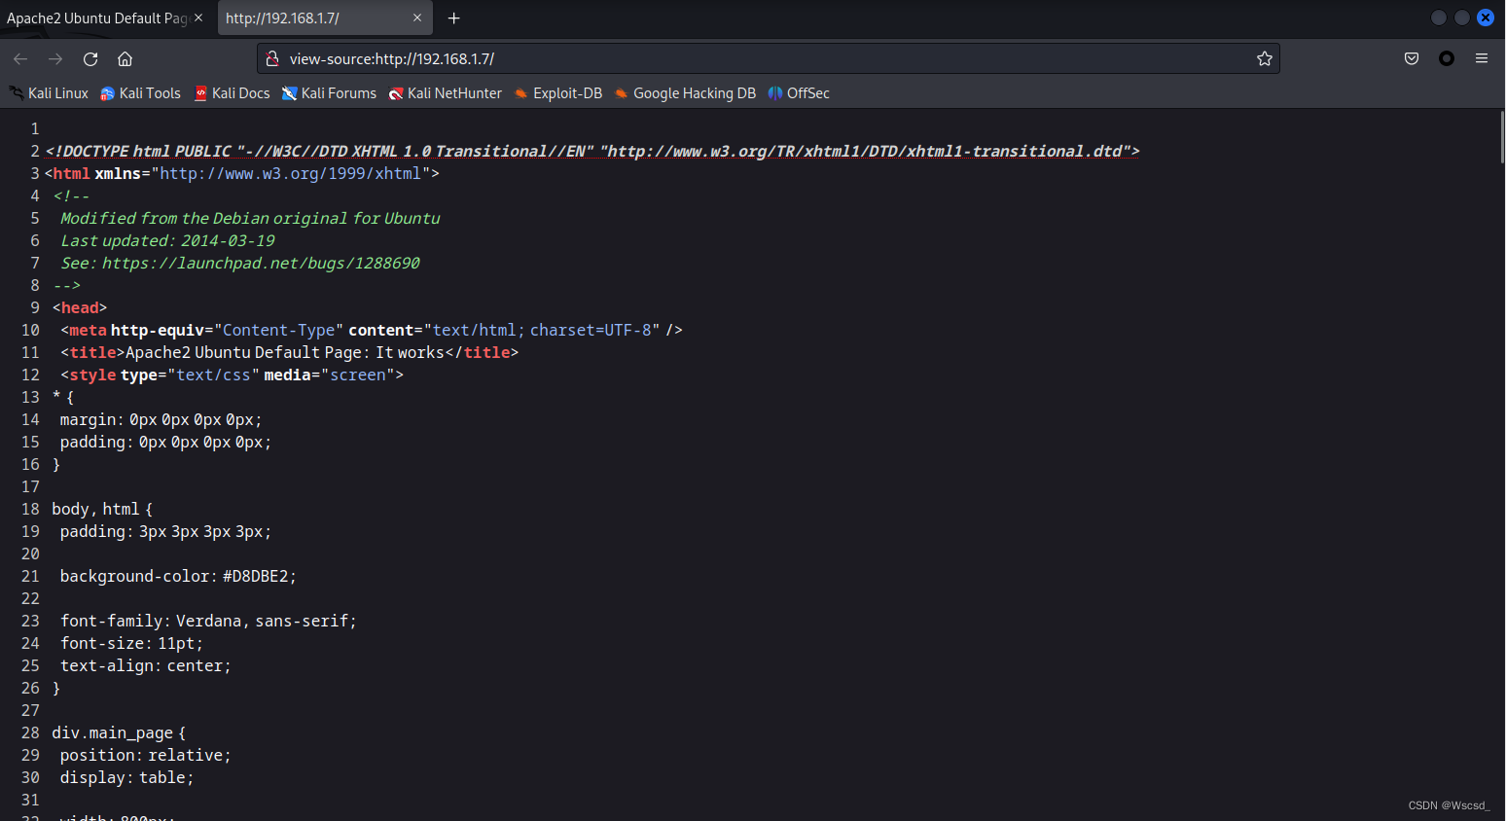The image size is (1506, 821).
Task: Follow the xmlns http://www.w3.org/1999/xhtml link
Action: pos(290,173)
